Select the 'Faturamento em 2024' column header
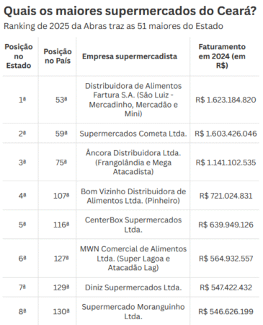The height and width of the screenshot is (325, 263). (x=222, y=56)
